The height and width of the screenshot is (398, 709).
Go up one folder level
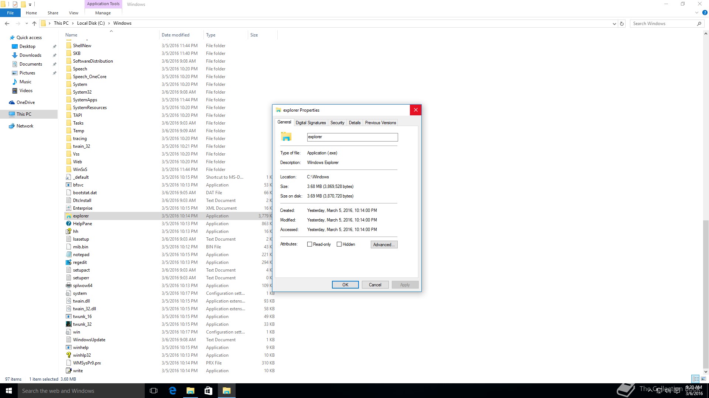pyautogui.click(x=34, y=23)
